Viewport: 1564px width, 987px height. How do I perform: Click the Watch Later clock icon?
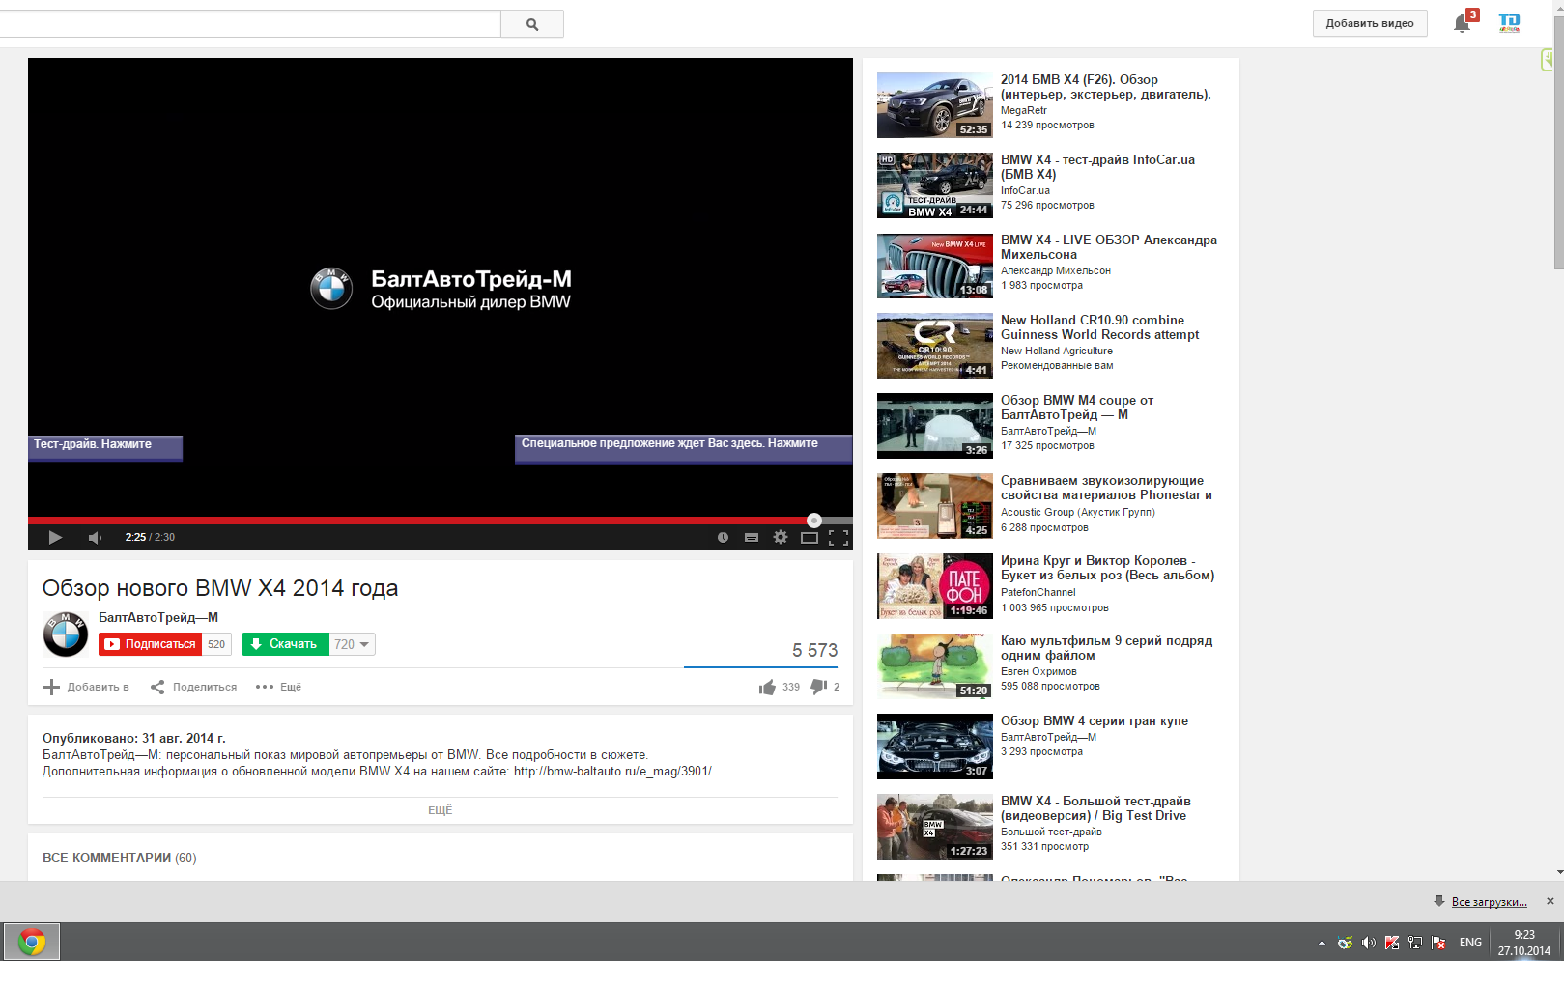coord(723,538)
